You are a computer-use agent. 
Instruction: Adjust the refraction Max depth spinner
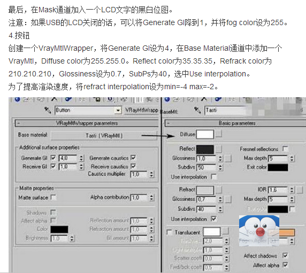(292, 199)
